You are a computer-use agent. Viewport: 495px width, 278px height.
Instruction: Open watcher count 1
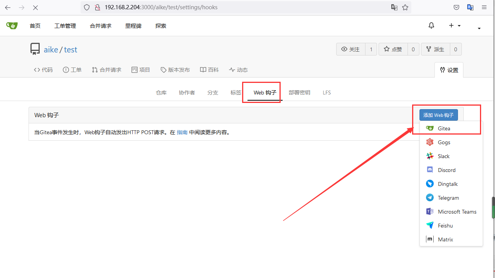click(371, 49)
